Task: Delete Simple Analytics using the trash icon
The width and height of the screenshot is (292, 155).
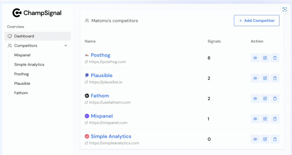Action: tap(275, 139)
